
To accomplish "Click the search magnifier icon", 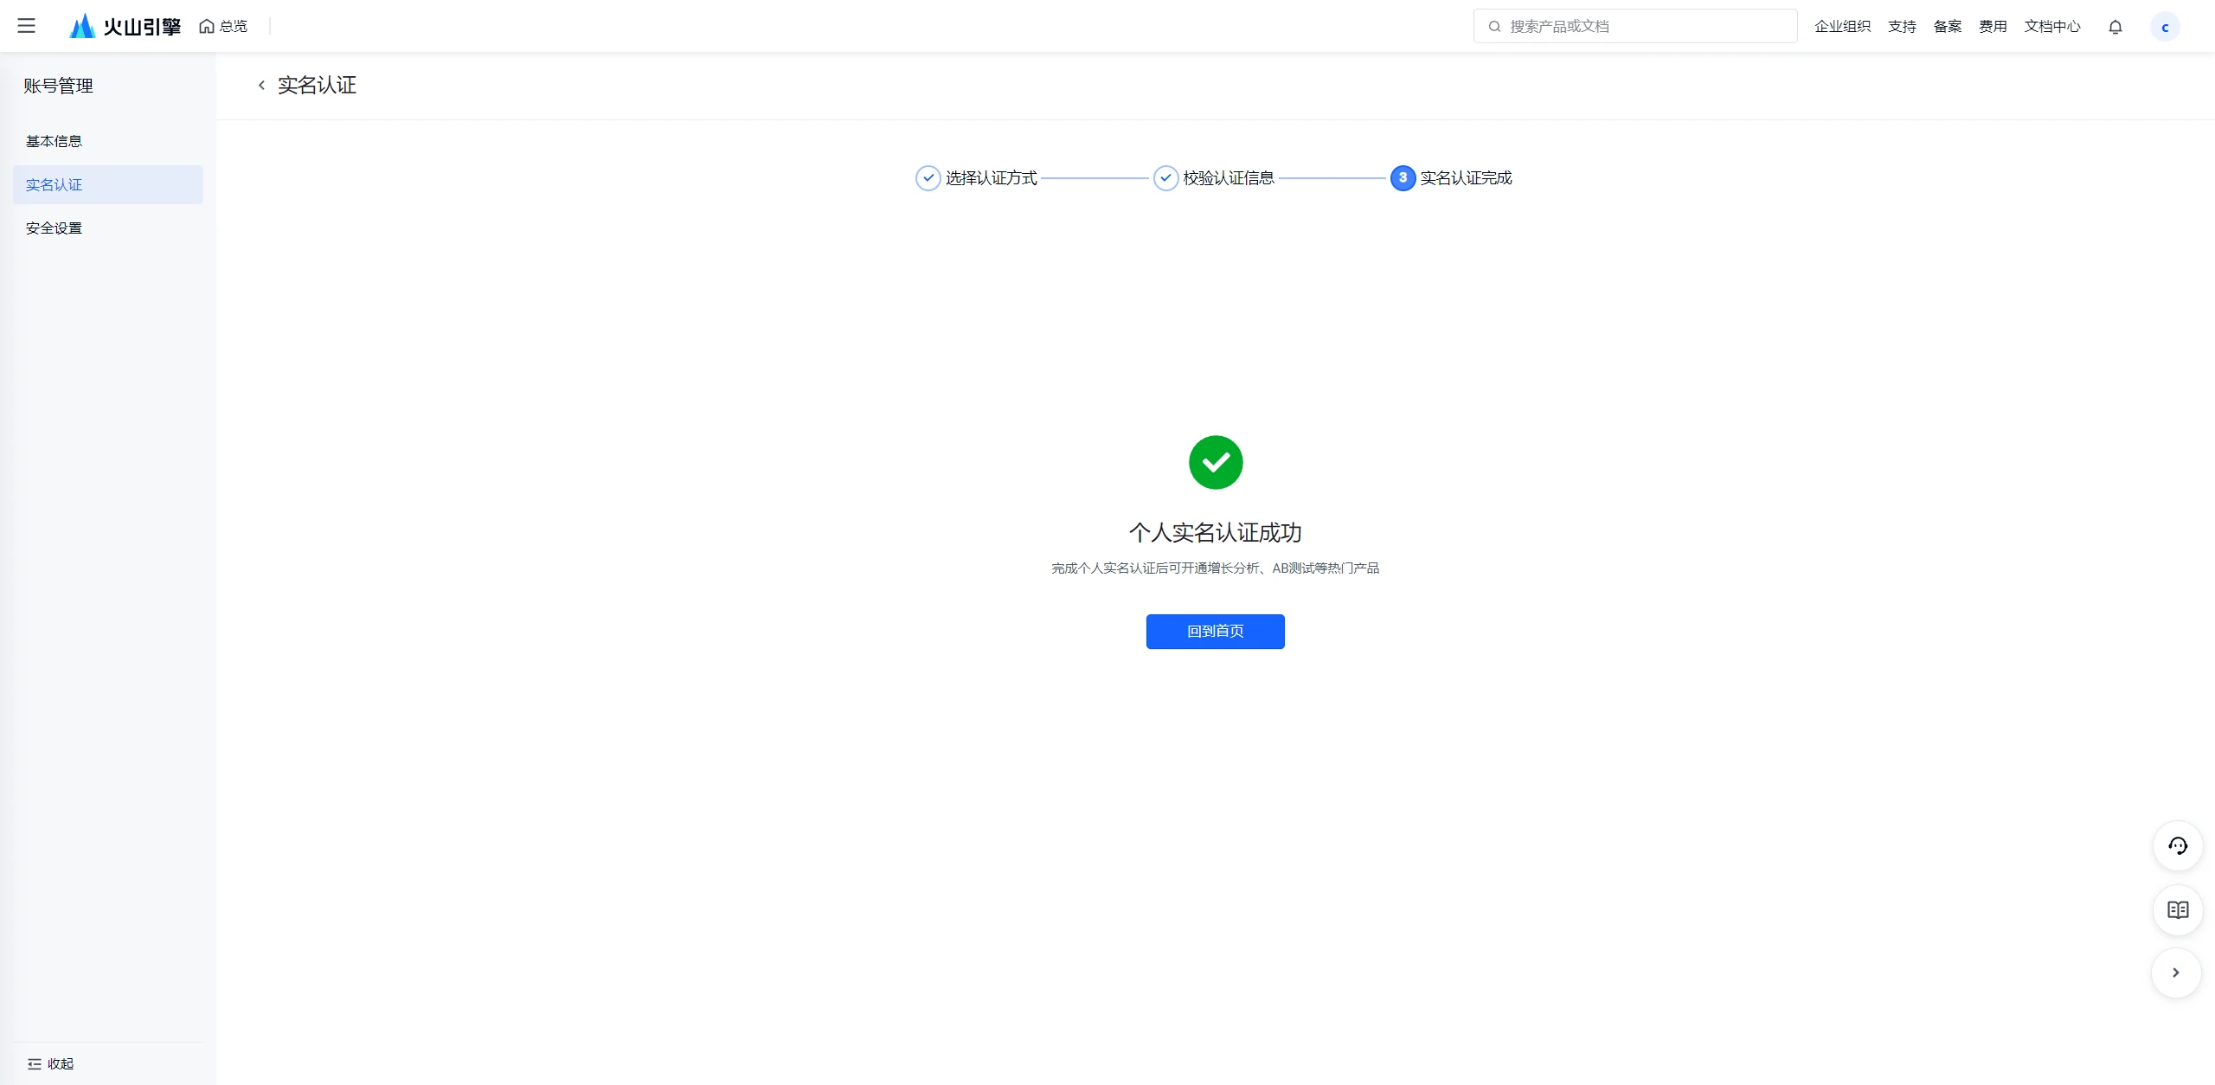I will coord(1493,26).
